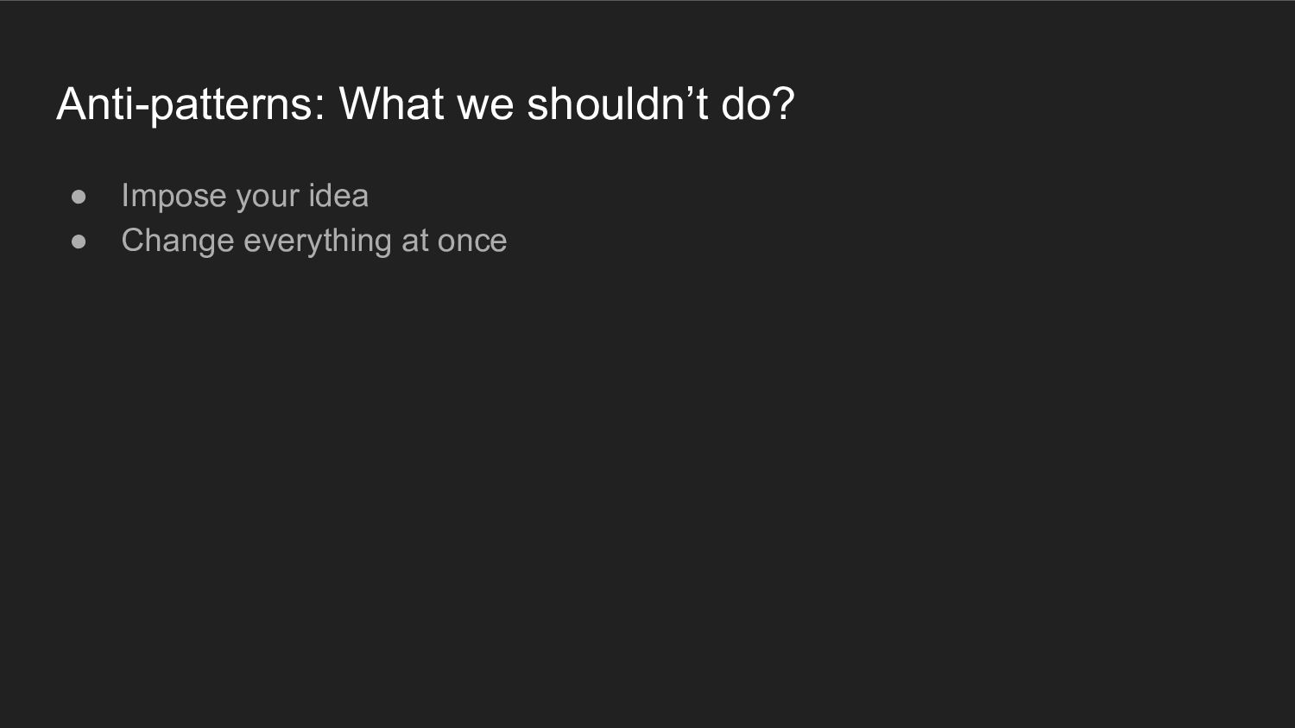This screenshot has height=728, width=1295.
Task: Click the word "shouldn't" in the title
Action: pyautogui.click(x=617, y=104)
